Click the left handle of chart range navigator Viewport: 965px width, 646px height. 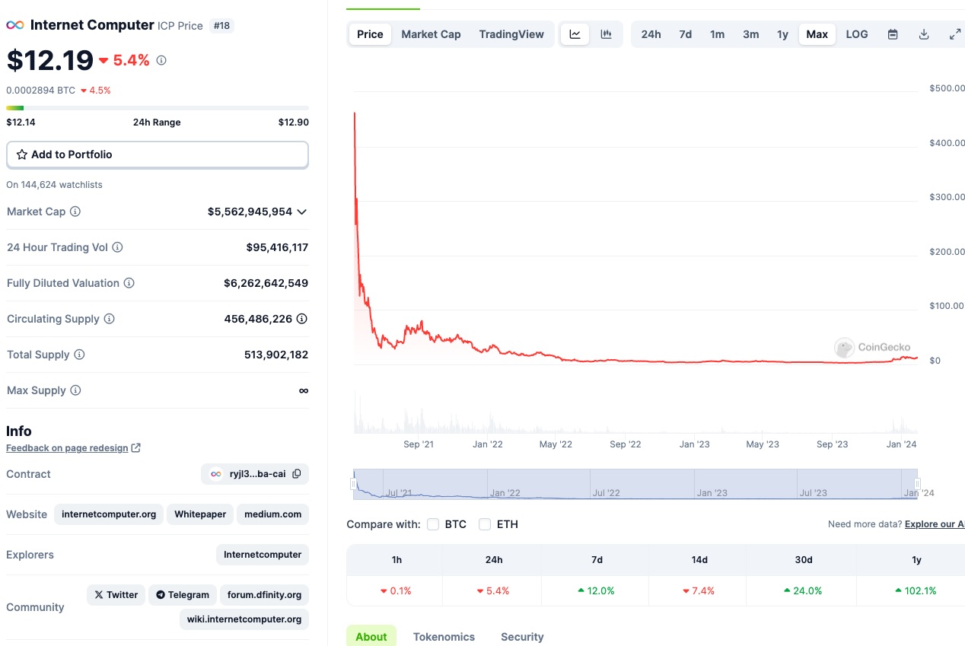(x=353, y=484)
